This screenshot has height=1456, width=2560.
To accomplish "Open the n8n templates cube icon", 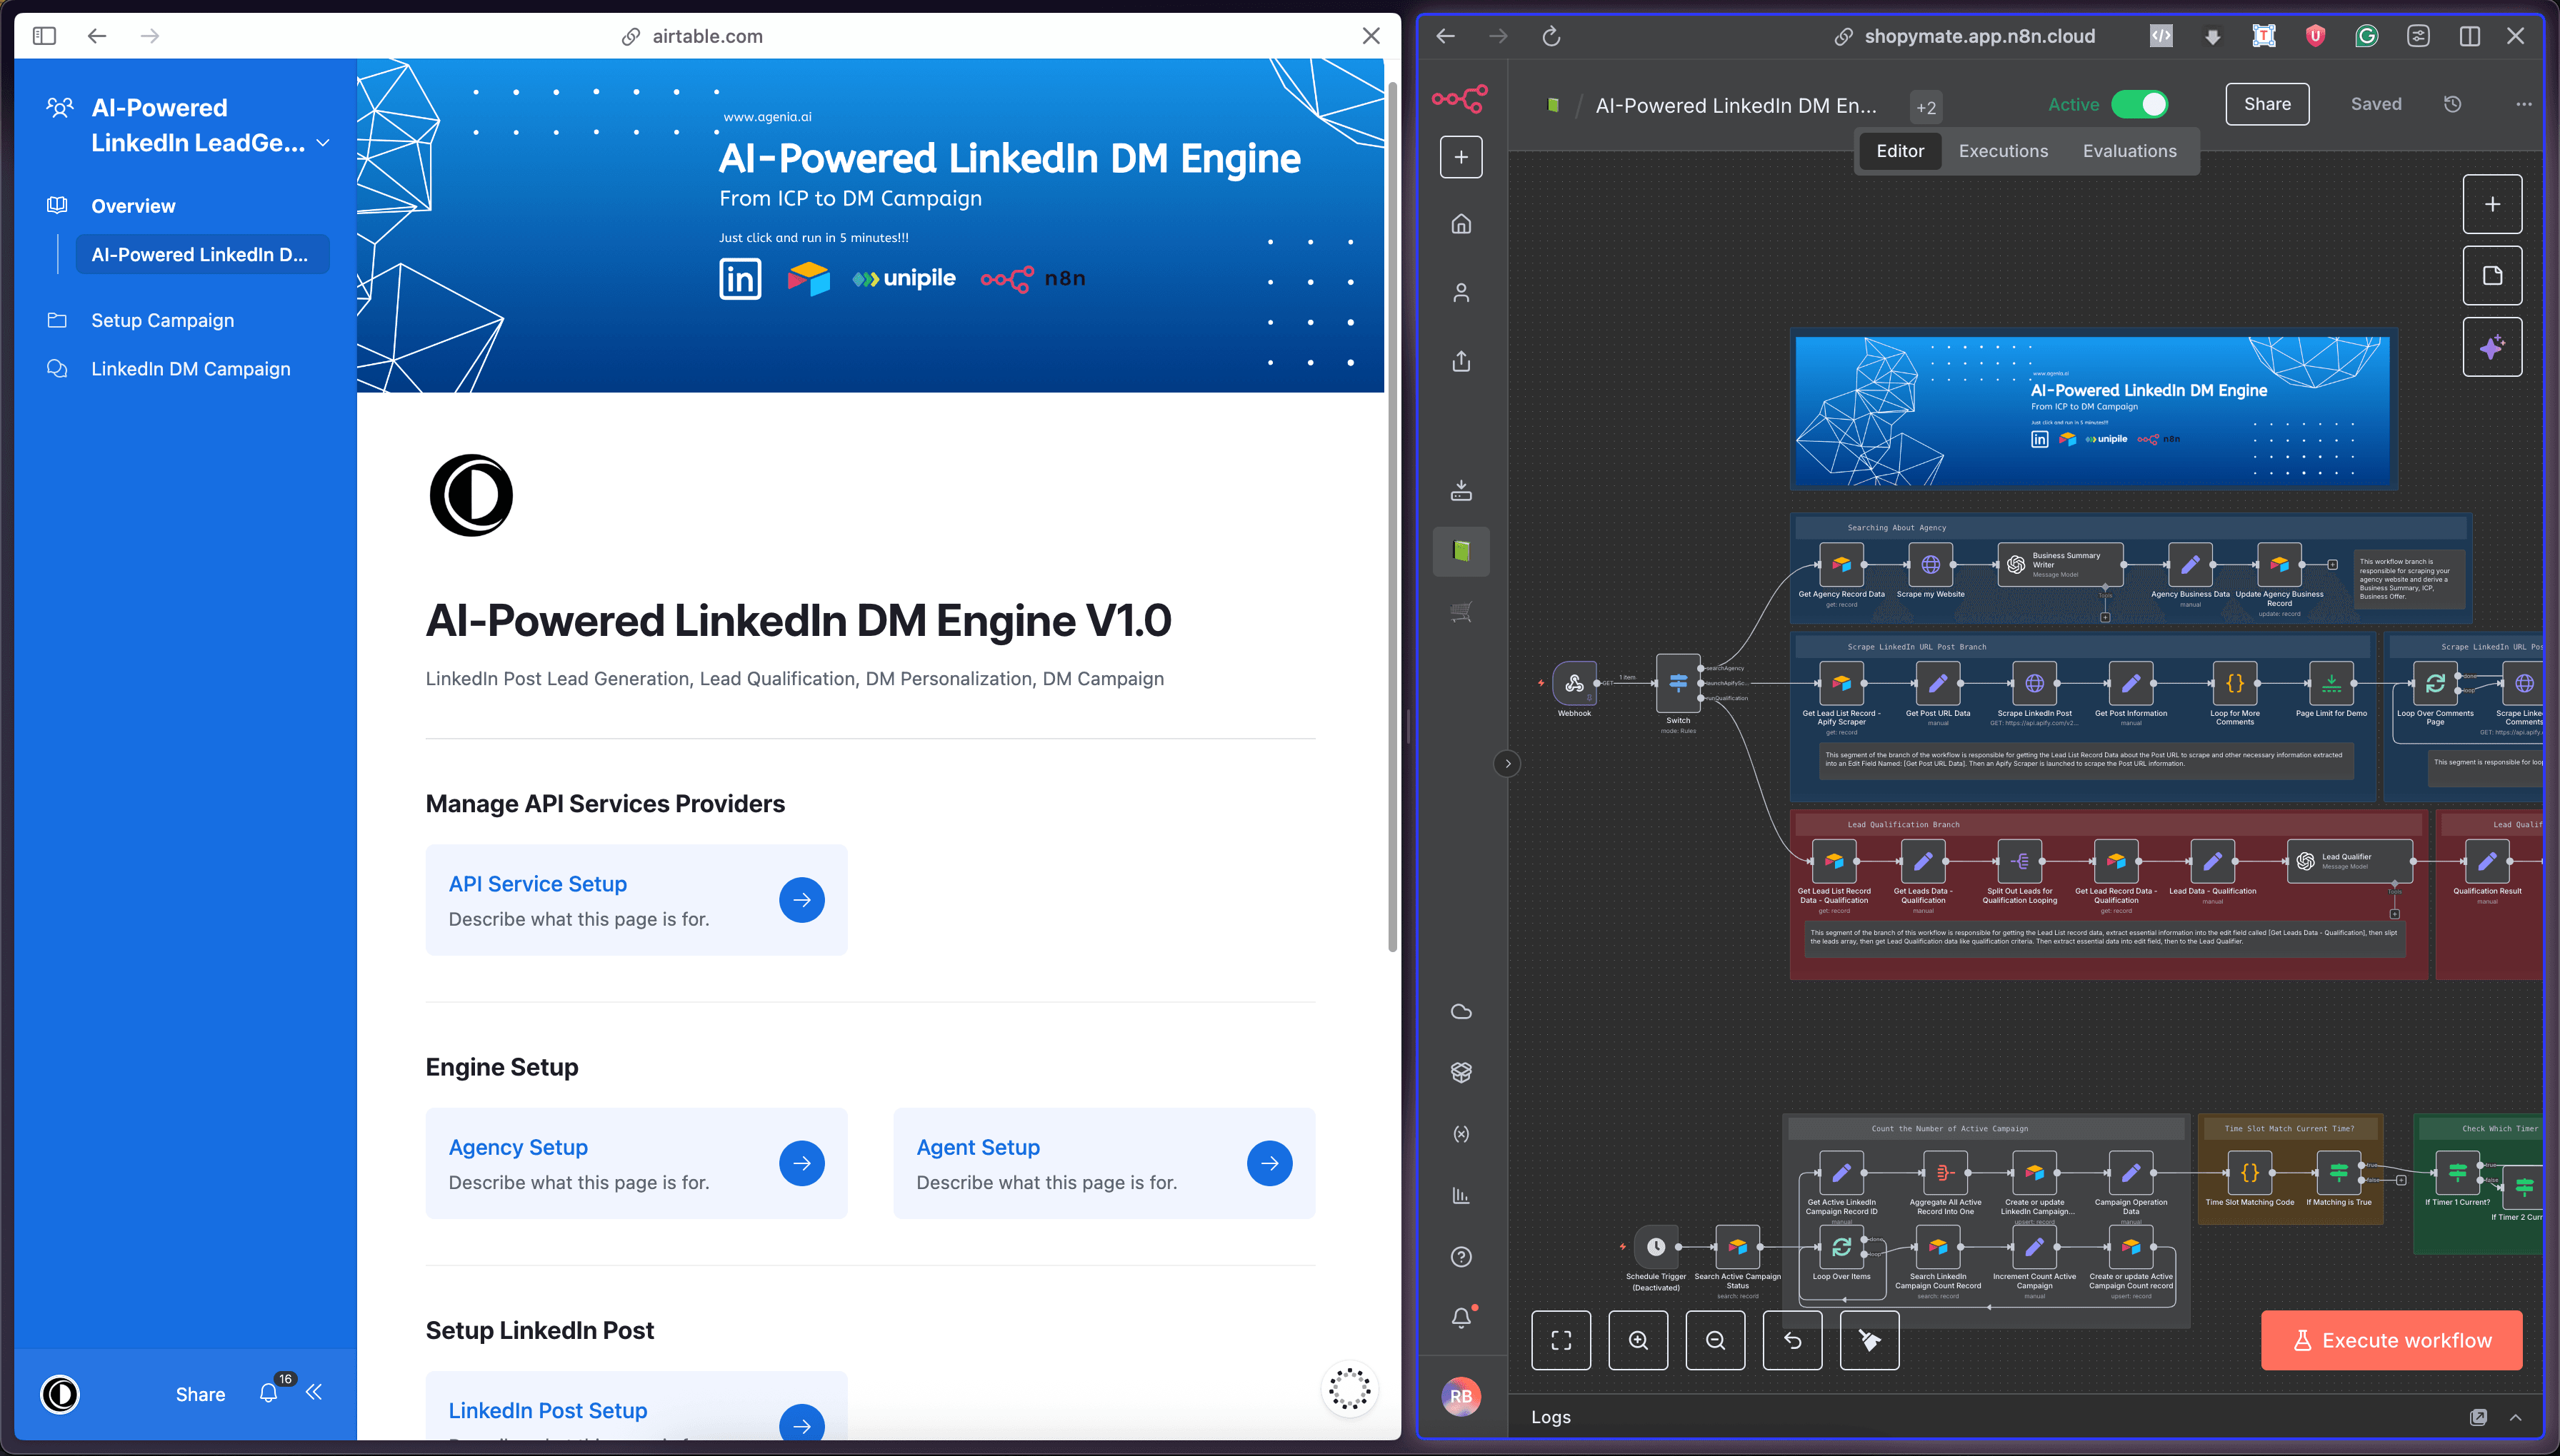I will [x=1461, y=1072].
